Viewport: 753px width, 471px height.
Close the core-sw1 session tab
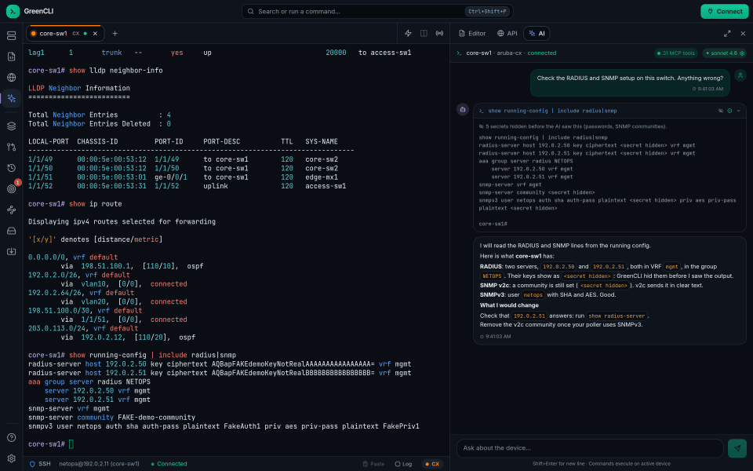coord(95,34)
